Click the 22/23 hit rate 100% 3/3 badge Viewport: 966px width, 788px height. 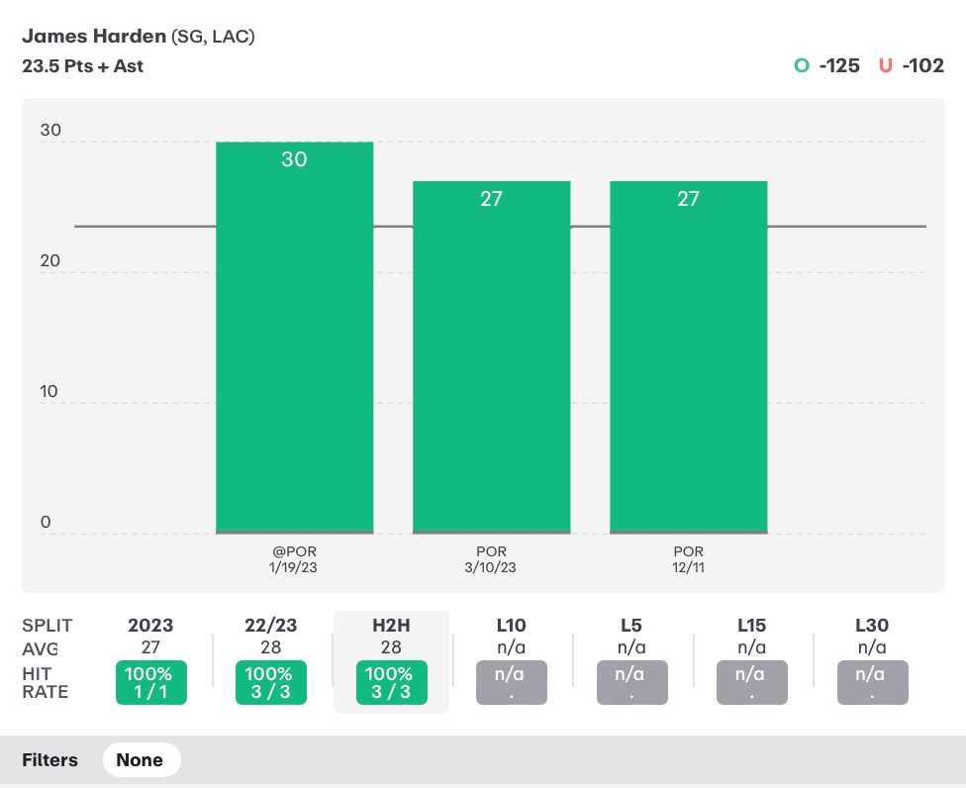[x=271, y=683]
